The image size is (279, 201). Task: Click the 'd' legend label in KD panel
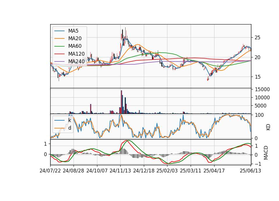70,128
